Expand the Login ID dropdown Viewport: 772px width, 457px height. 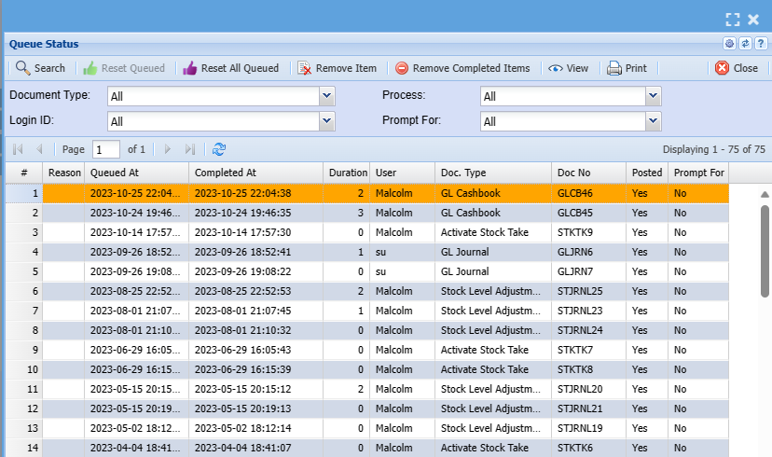click(x=326, y=120)
